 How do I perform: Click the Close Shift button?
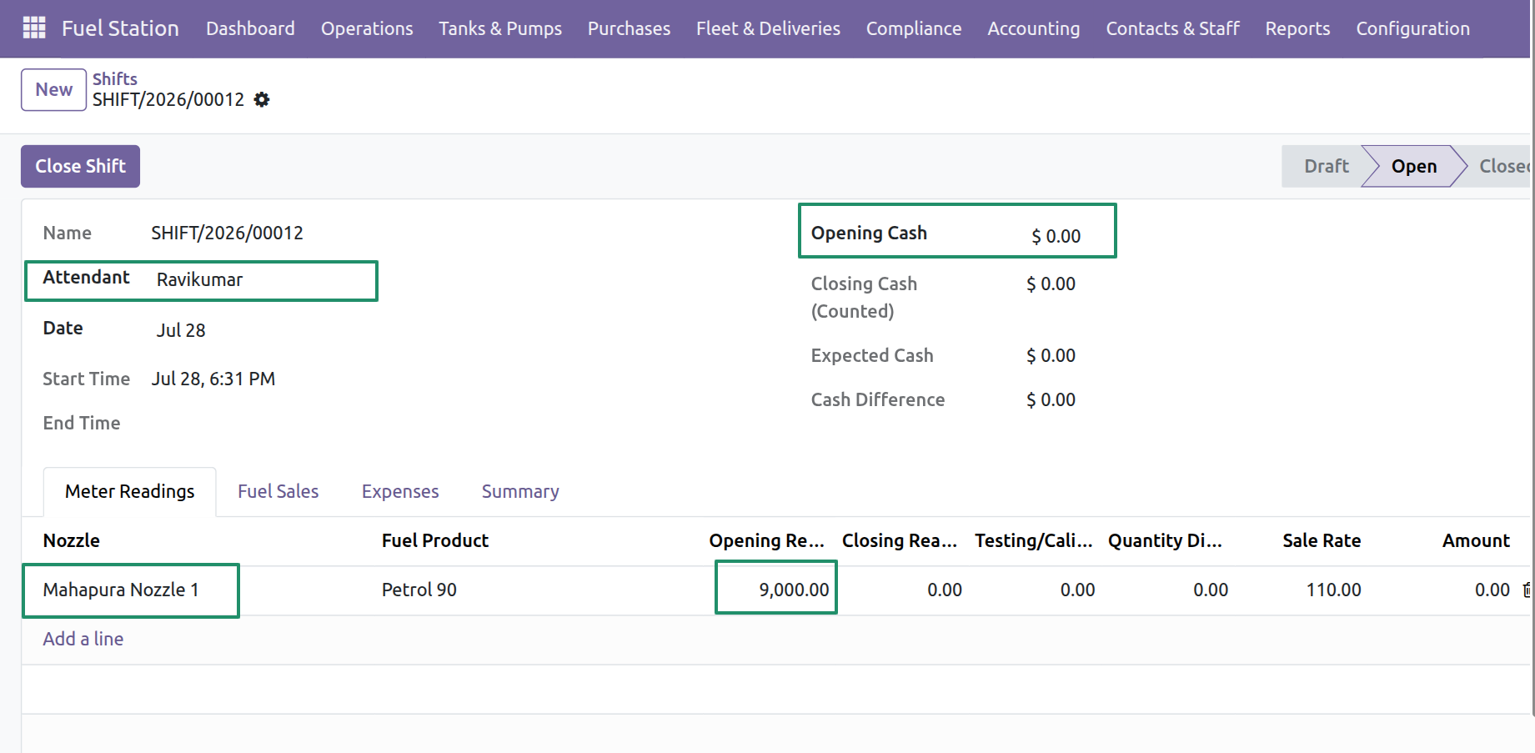pos(80,167)
